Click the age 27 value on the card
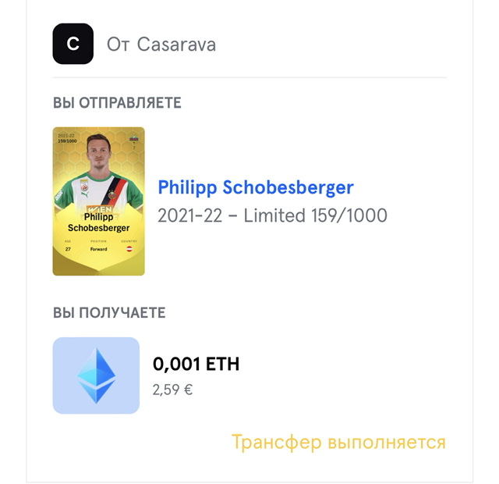This screenshot has height=484, width=499. 69,248
